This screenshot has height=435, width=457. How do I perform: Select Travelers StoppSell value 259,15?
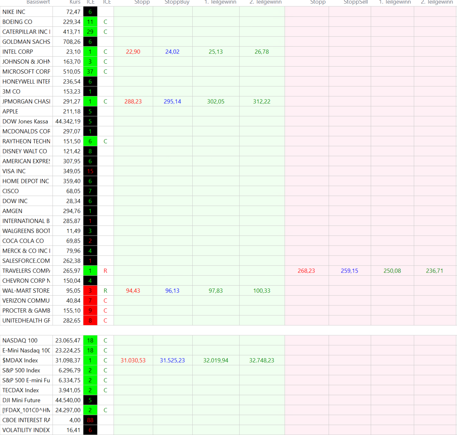click(349, 271)
